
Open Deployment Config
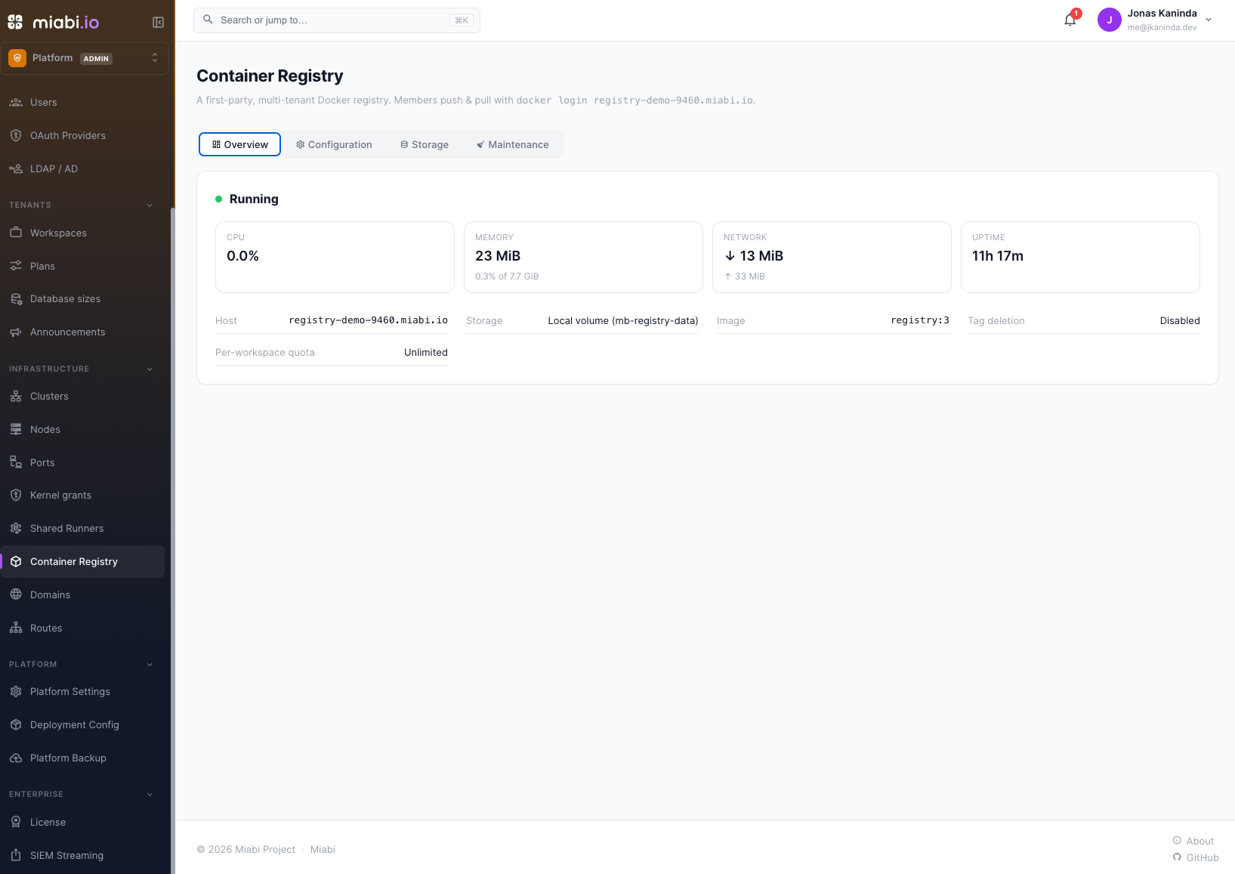click(83, 725)
